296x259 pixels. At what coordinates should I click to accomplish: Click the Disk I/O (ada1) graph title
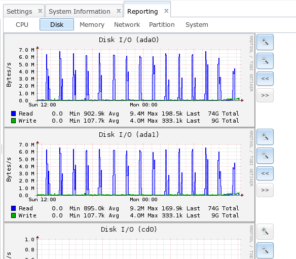pos(129,135)
